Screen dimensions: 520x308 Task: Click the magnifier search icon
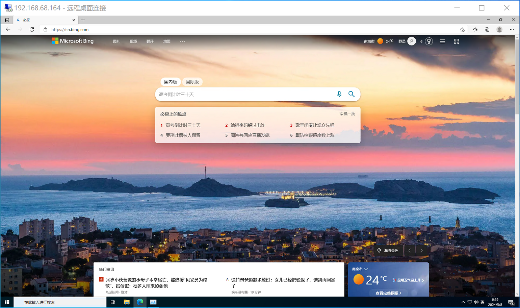[352, 94]
